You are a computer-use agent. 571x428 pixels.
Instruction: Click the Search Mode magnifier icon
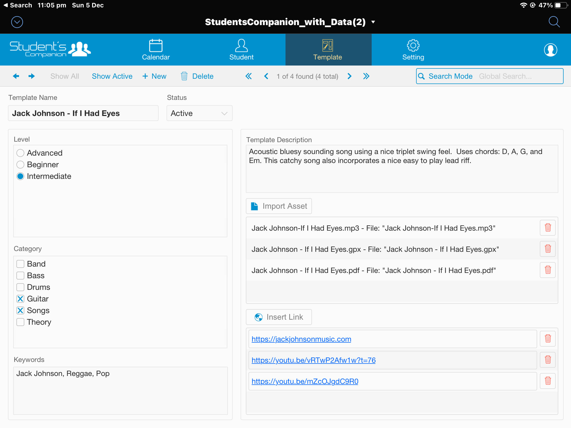(421, 76)
